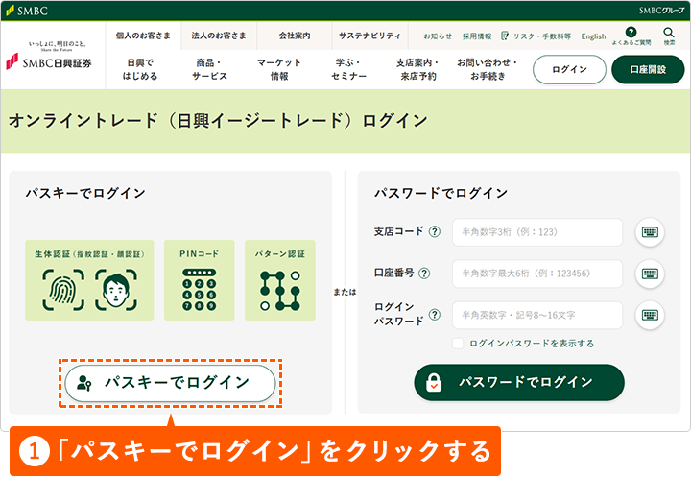Open the English language link
This screenshot has height=477, width=691.
tap(593, 36)
